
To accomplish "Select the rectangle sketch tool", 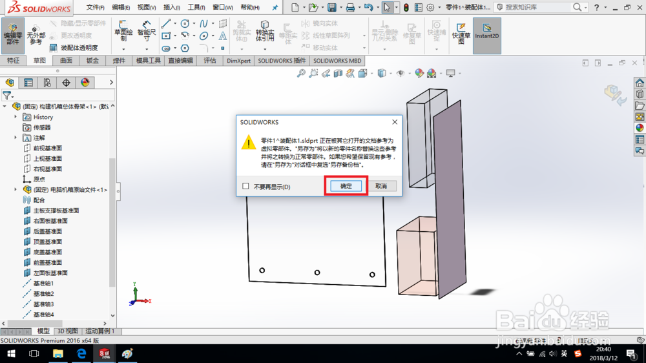I will tap(165, 36).
